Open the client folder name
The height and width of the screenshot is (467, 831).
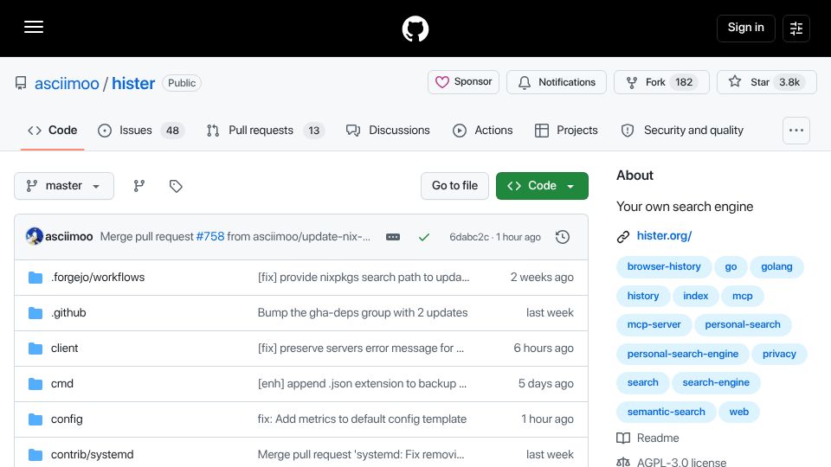pos(65,348)
